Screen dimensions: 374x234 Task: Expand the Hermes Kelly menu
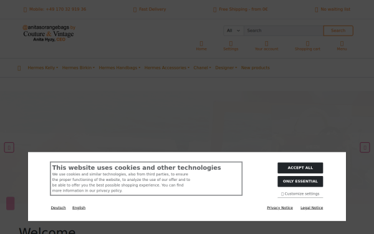tap(42, 68)
